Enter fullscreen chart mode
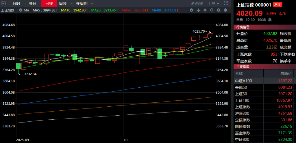This screenshot has height=143, width=296. point(225,3)
